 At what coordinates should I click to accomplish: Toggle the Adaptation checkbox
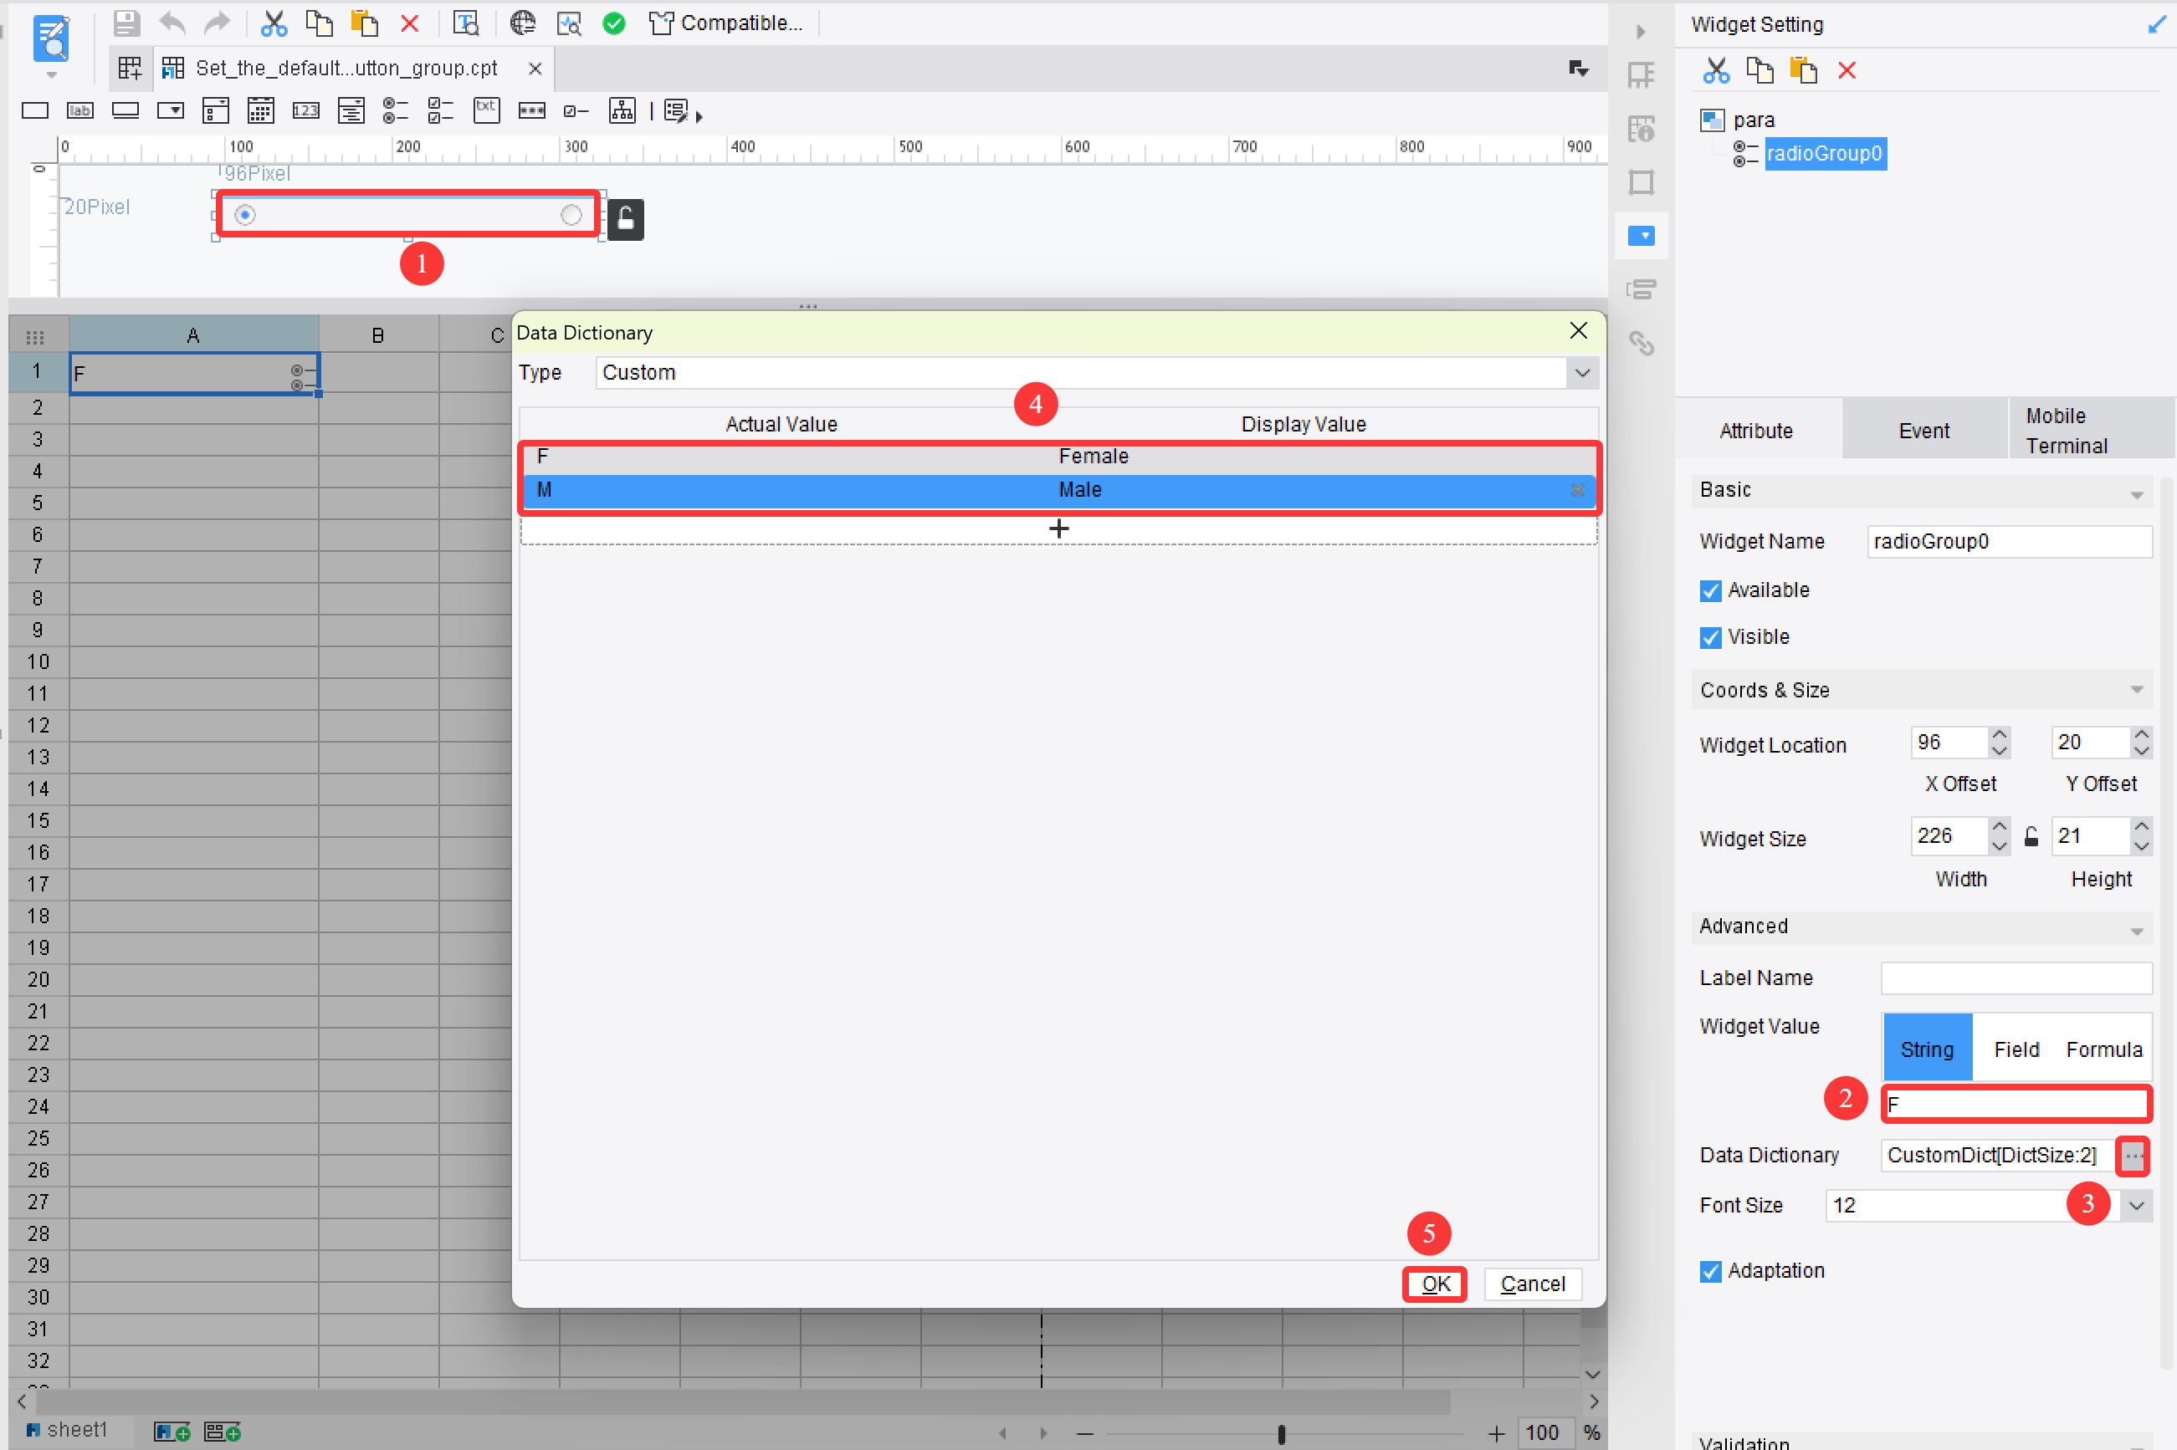click(x=1710, y=1270)
